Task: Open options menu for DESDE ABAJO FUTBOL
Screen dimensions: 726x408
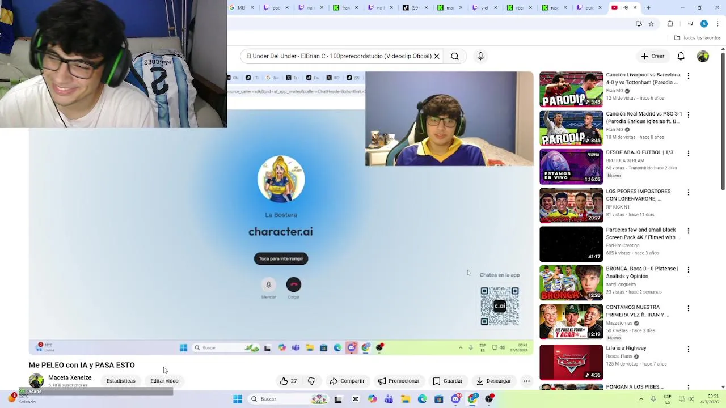Action: coord(689,154)
